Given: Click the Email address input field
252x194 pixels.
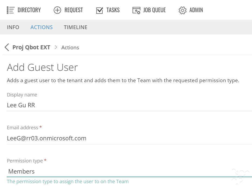Looking at the screenshot, I should [x=129, y=138].
